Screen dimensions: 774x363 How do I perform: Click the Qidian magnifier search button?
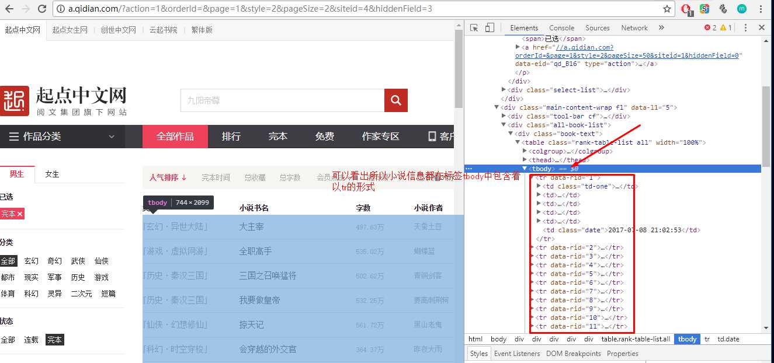click(x=395, y=100)
